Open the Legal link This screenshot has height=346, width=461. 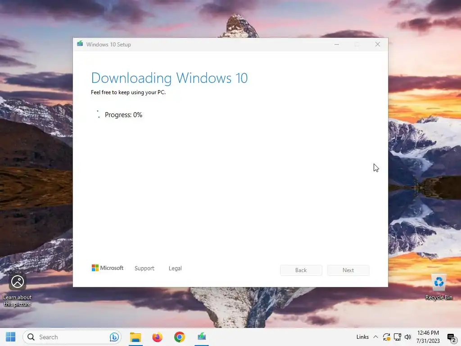click(x=175, y=269)
